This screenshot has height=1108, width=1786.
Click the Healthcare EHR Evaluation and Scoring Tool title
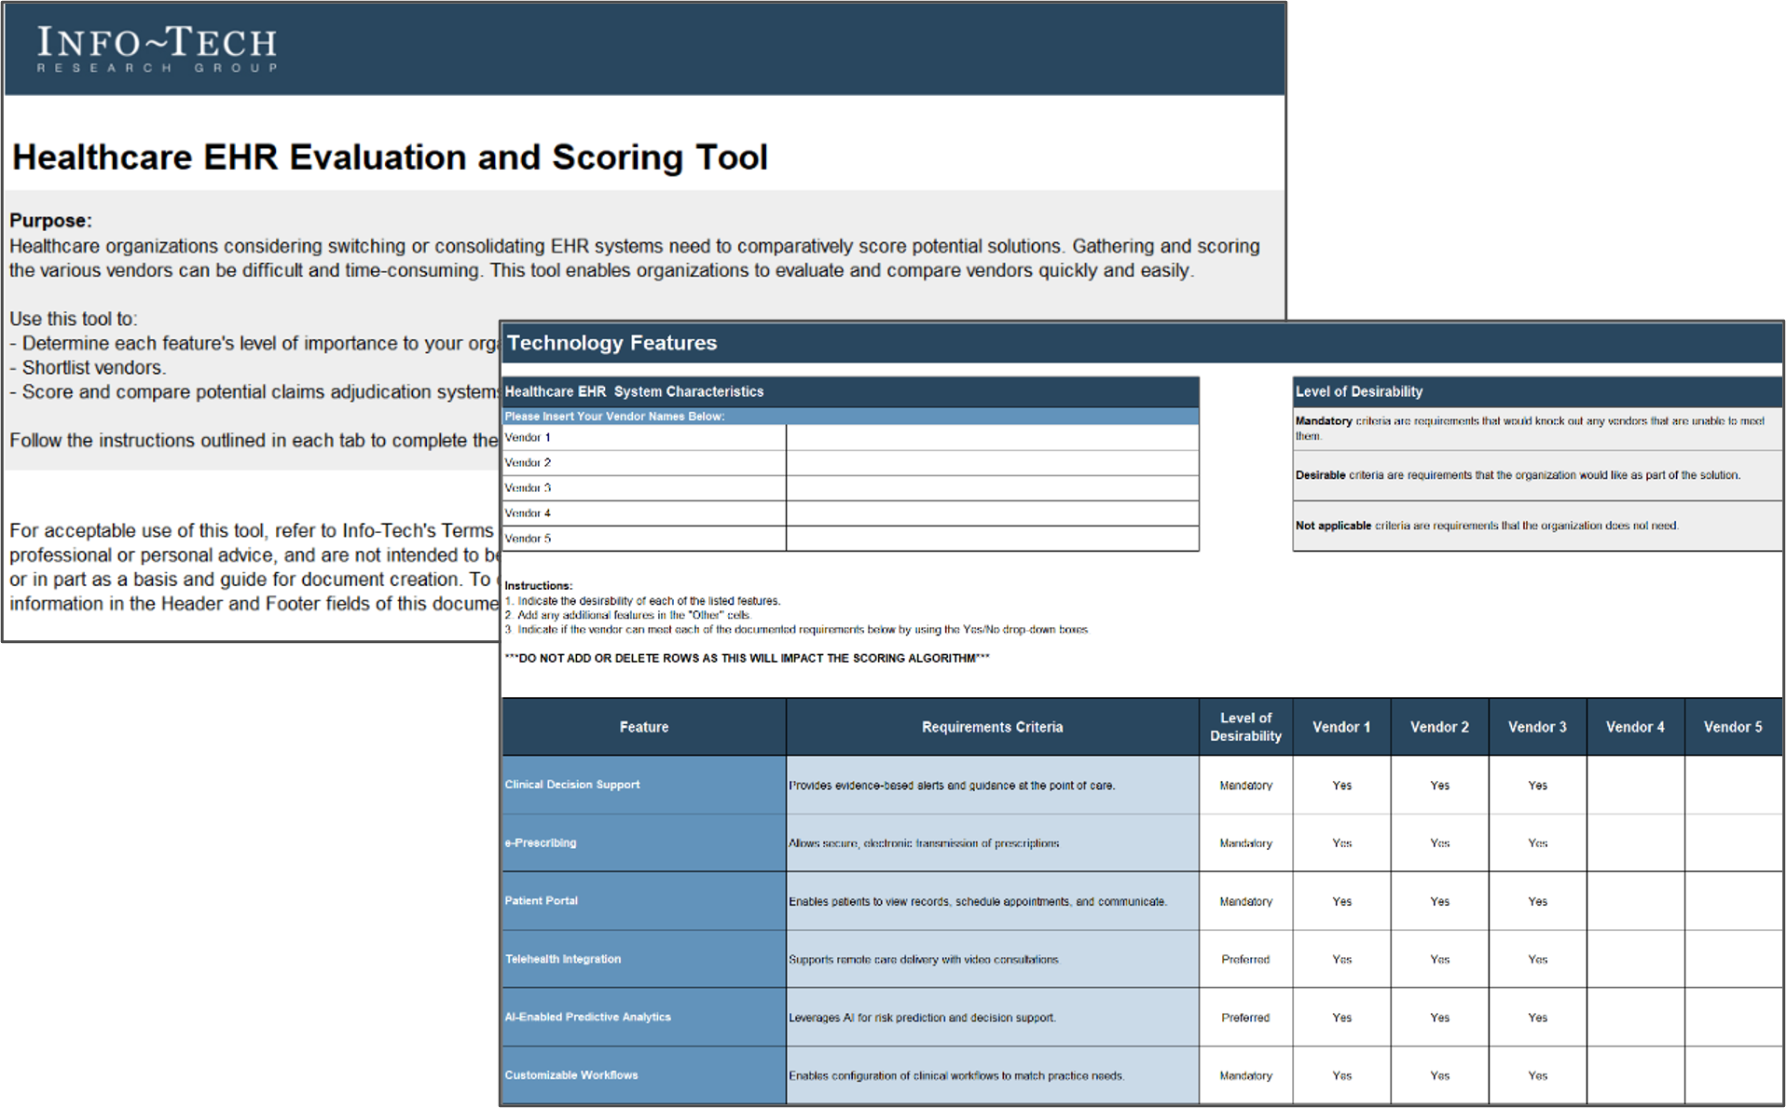pyautogui.click(x=389, y=157)
